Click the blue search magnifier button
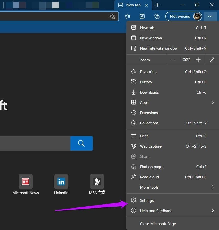 coord(82,143)
